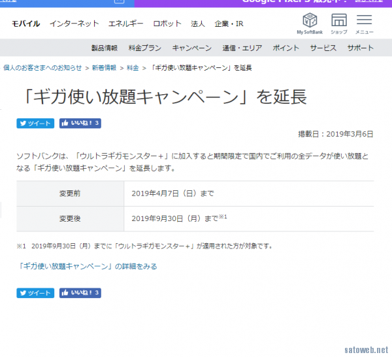
Task: Select ロボット in the top navigation
Action: pyautogui.click(x=167, y=24)
